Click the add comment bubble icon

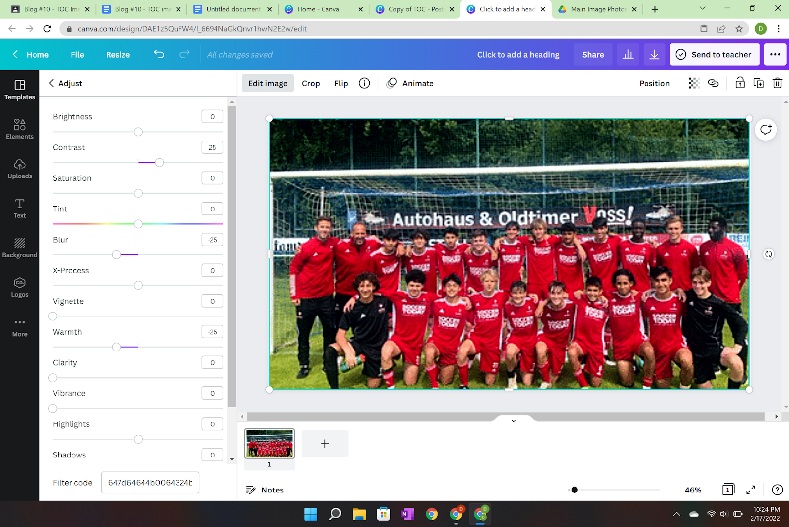point(766,130)
